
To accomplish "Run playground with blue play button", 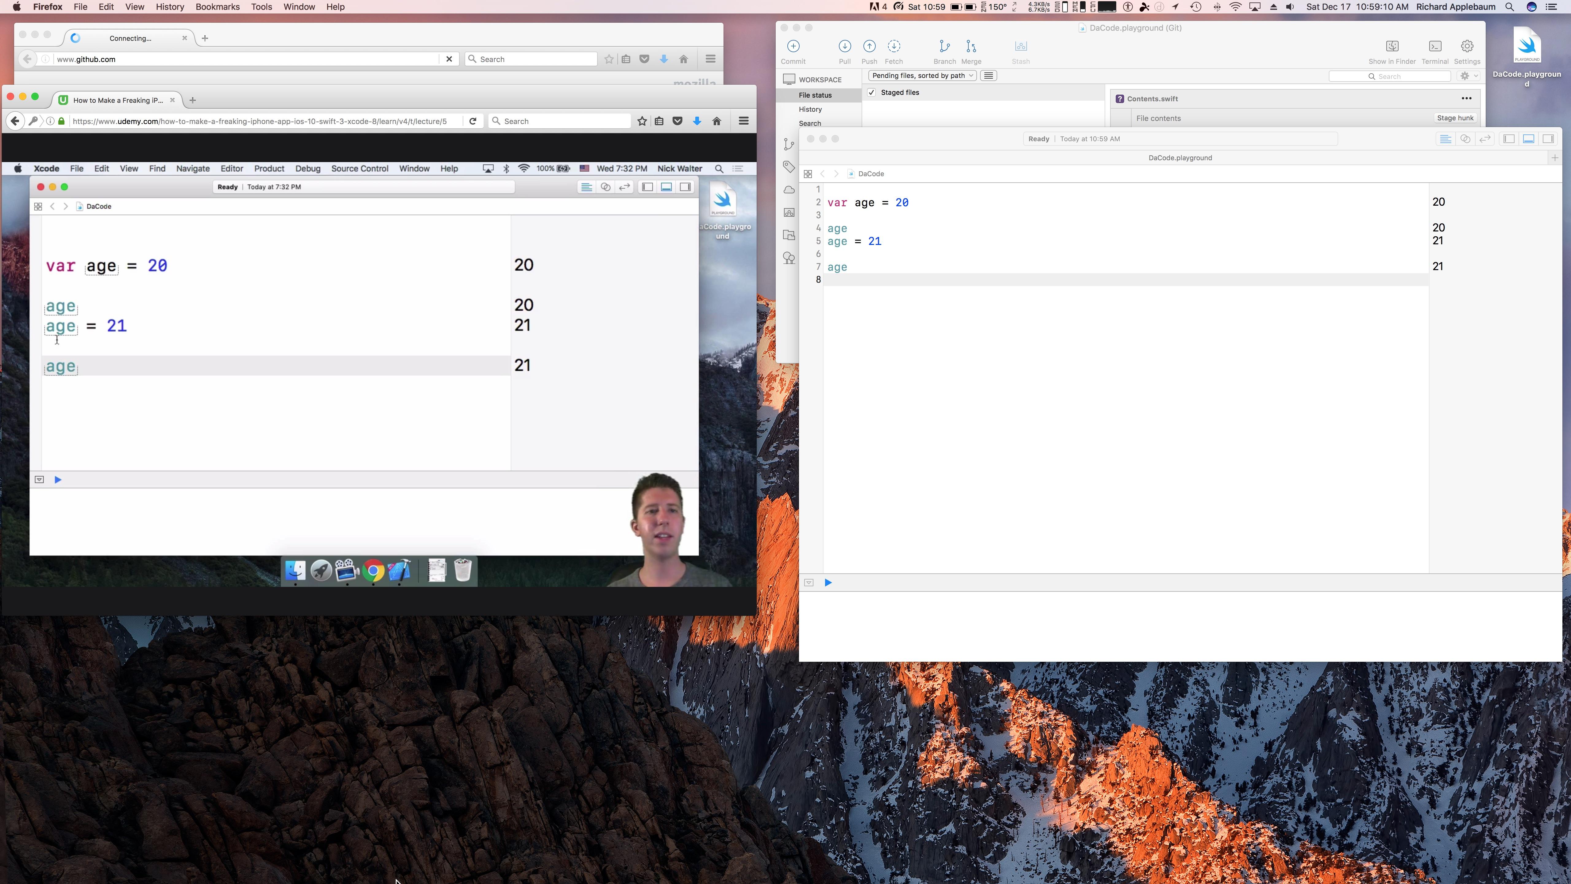I will coord(828,583).
